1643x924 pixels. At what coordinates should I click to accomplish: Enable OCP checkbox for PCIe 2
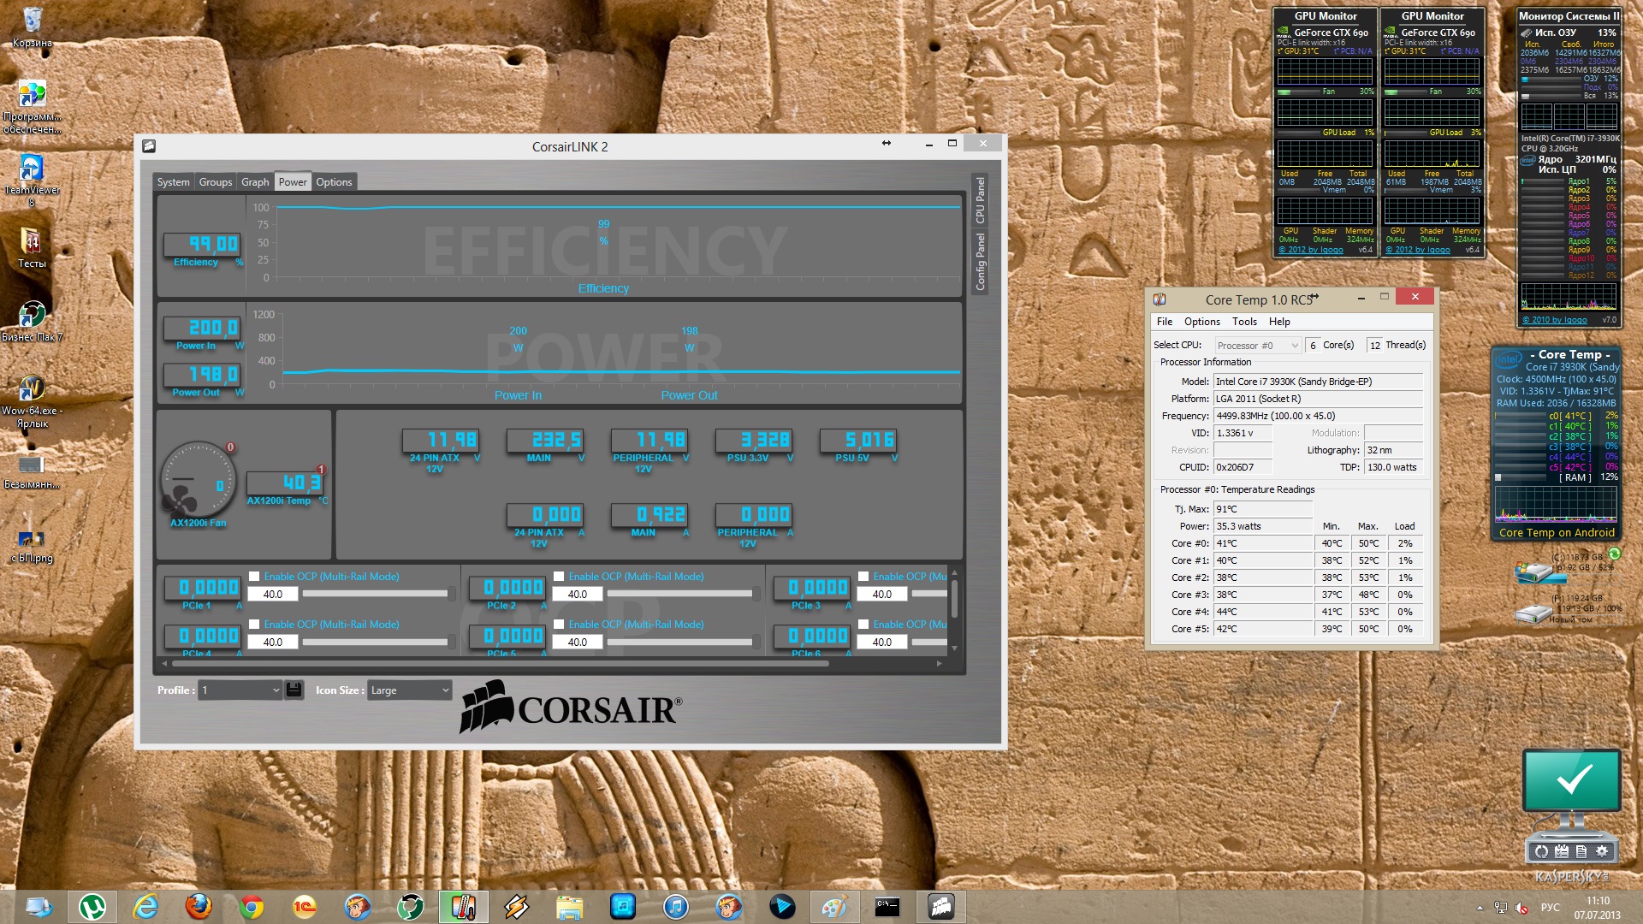pos(559,577)
